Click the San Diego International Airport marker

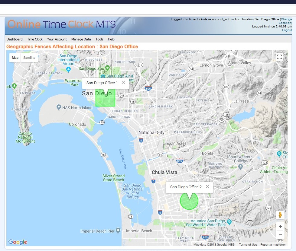[x=69, y=69]
